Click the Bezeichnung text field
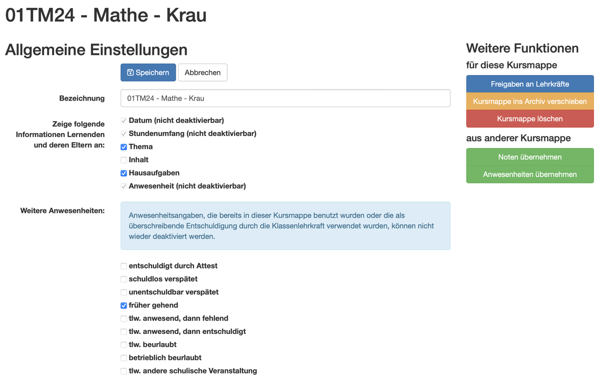Image resolution: width=600 pixels, height=378 pixels. point(285,98)
